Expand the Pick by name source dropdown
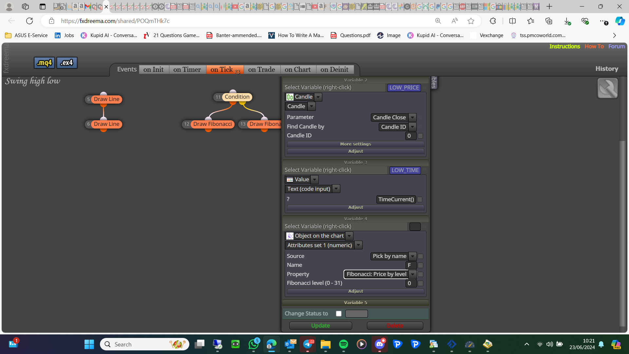This screenshot has height=354, width=629. (413, 256)
